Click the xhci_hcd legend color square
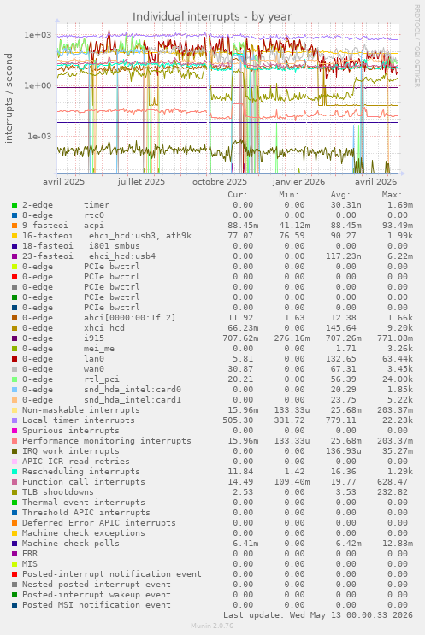 click(x=15, y=328)
